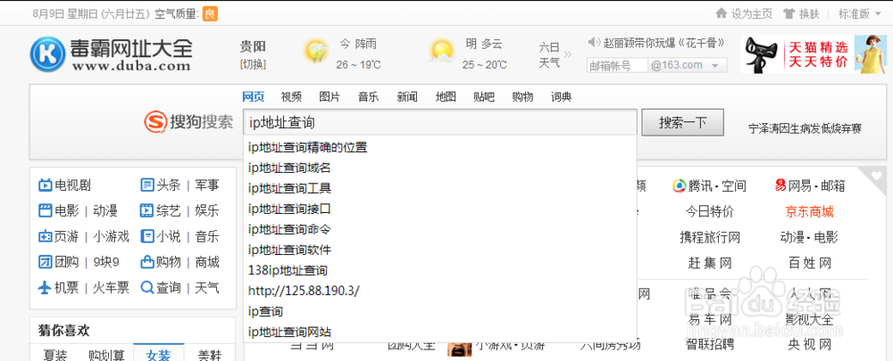Open the 今日特价 link

click(x=709, y=211)
